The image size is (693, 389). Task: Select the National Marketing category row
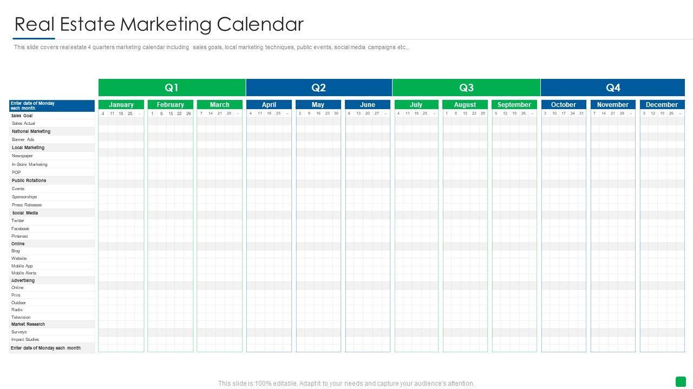pyautogui.click(x=31, y=131)
